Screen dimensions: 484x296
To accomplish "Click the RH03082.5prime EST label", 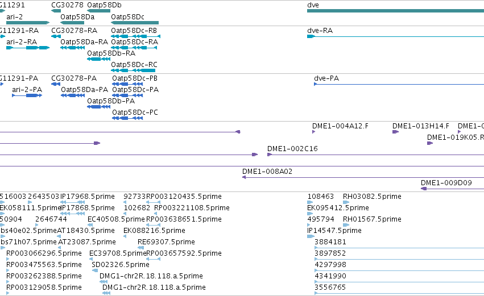I will 372,197.
